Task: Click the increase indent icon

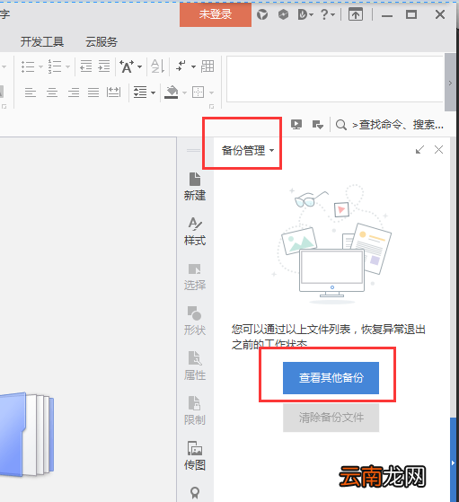Action: click(104, 66)
